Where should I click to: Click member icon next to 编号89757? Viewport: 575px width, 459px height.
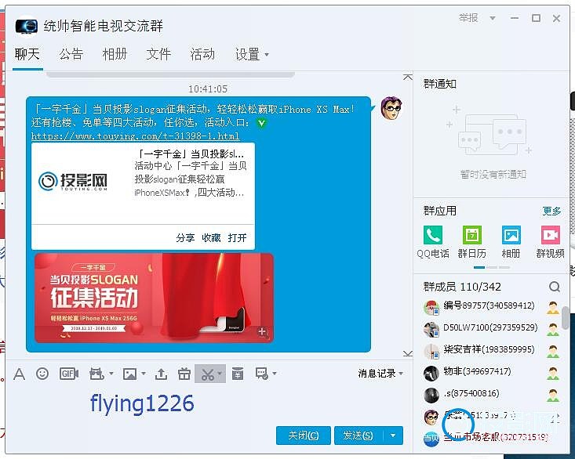point(552,308)
